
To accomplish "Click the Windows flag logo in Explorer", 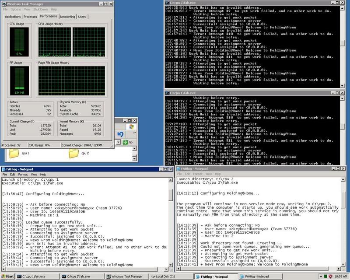I will [132, 126].
